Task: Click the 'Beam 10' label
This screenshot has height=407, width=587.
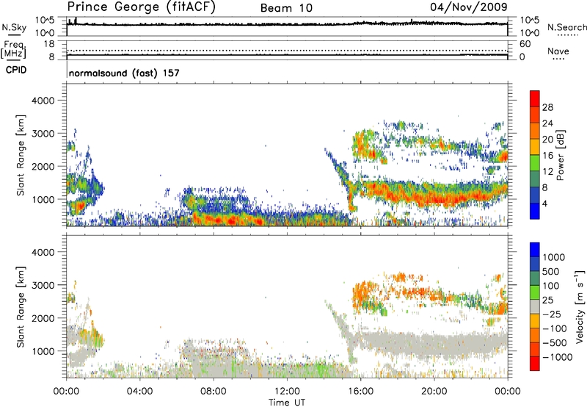Action: pos(286,8)
